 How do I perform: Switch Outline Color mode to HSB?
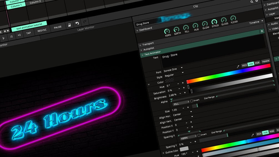coord(265,133)
